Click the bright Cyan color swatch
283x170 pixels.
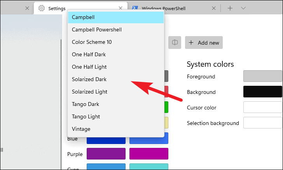click(x=149, y=167)
